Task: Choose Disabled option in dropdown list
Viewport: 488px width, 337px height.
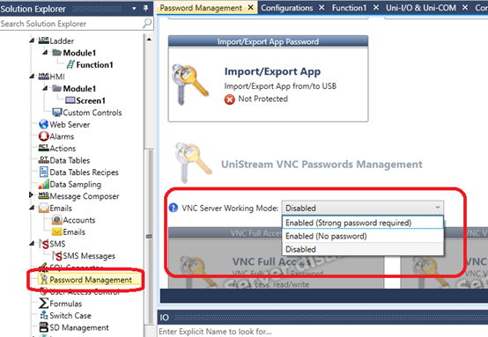Action: tap(363, 249)
